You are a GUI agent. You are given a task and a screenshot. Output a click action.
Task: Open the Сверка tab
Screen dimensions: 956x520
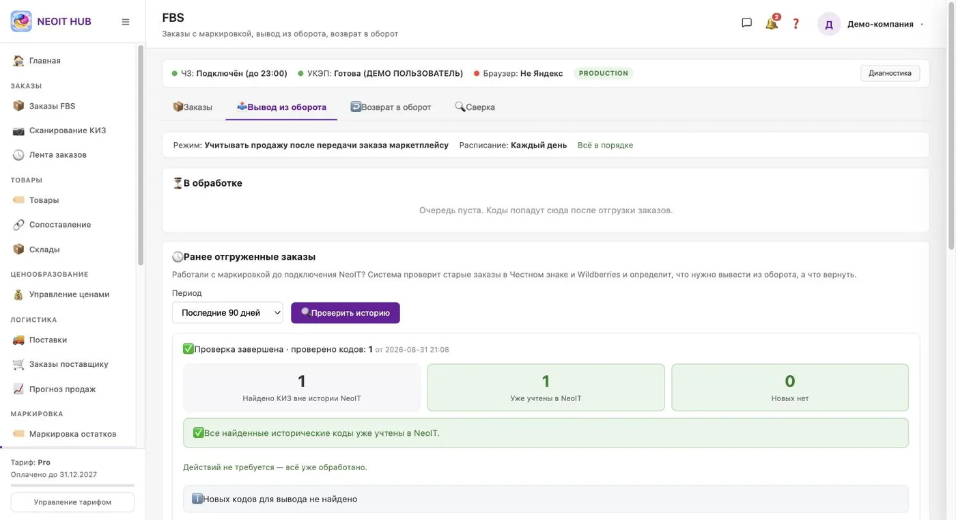click(x=475, y=107)
